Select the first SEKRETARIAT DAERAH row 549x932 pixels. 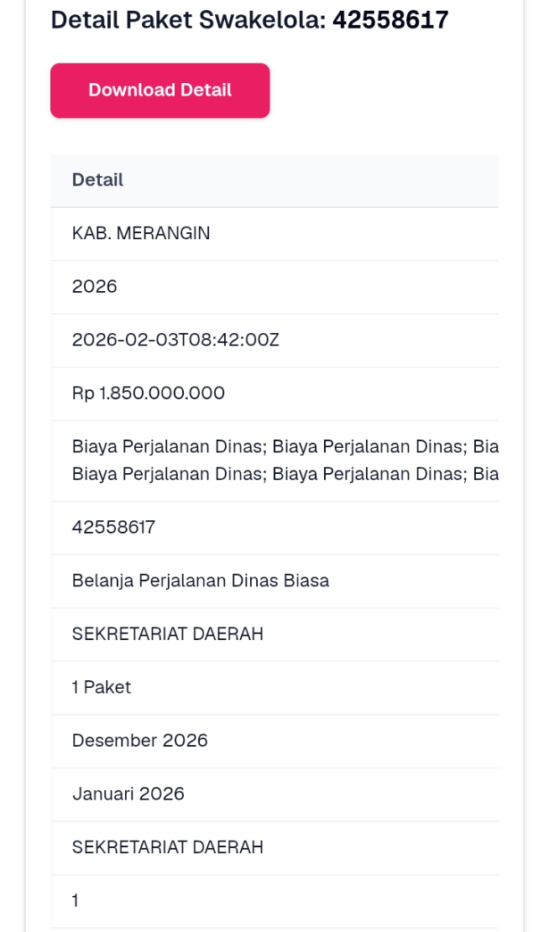click(x=274, y=634)
